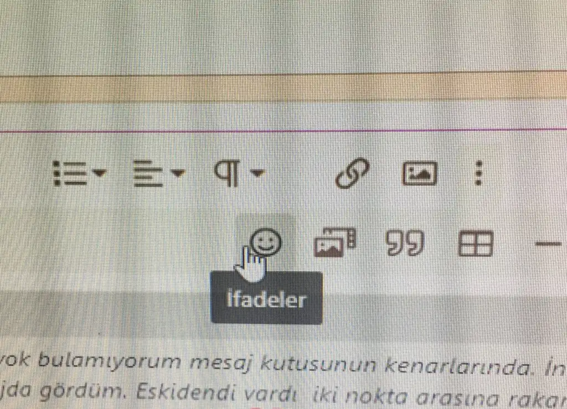Expand the paragraph format dropdown arrow
The image size is (567, 409).
tap(257, 173)
